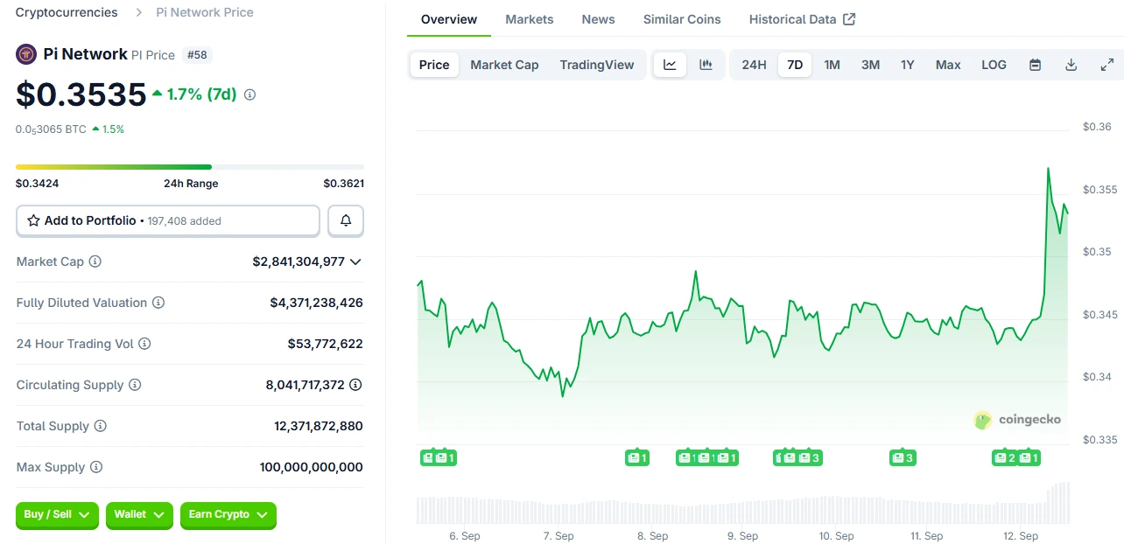Open price alerts via bell icon
The image size is (1124, 544).
coord(345,220)
